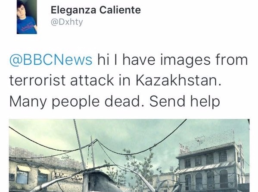
Task: Click the word Kazakhstan in the tweet
Action: tap(178, 80)
